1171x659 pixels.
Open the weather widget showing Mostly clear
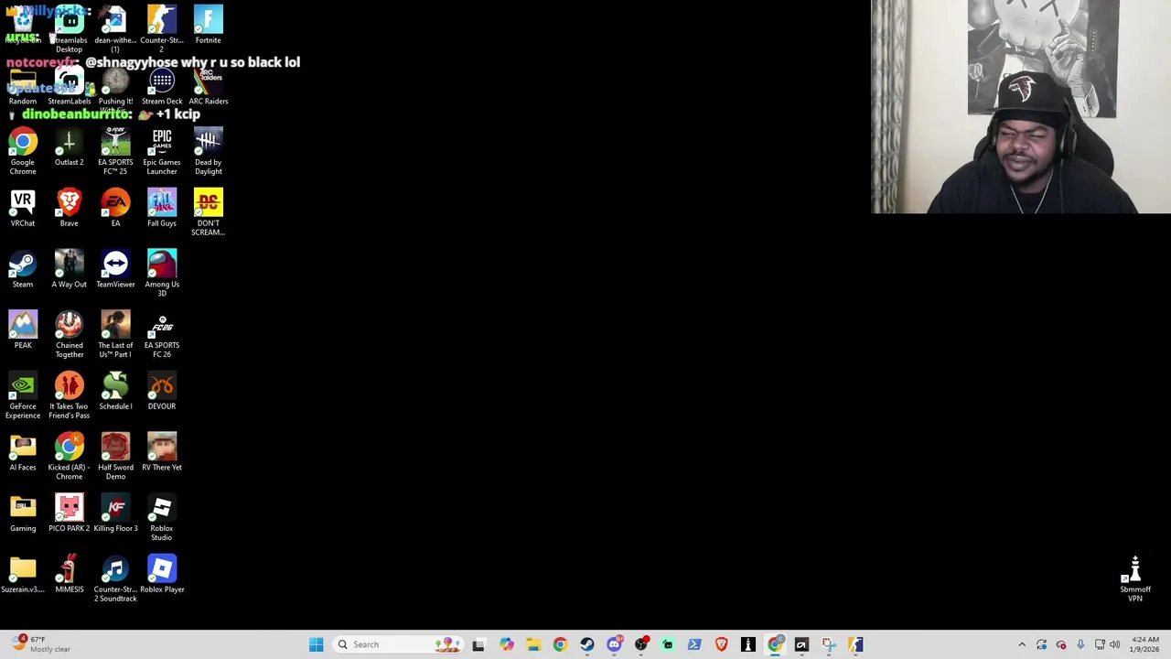[41, 644]
